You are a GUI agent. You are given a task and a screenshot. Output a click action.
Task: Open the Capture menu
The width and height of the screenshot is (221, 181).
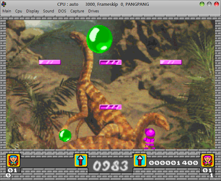point(77,11)
